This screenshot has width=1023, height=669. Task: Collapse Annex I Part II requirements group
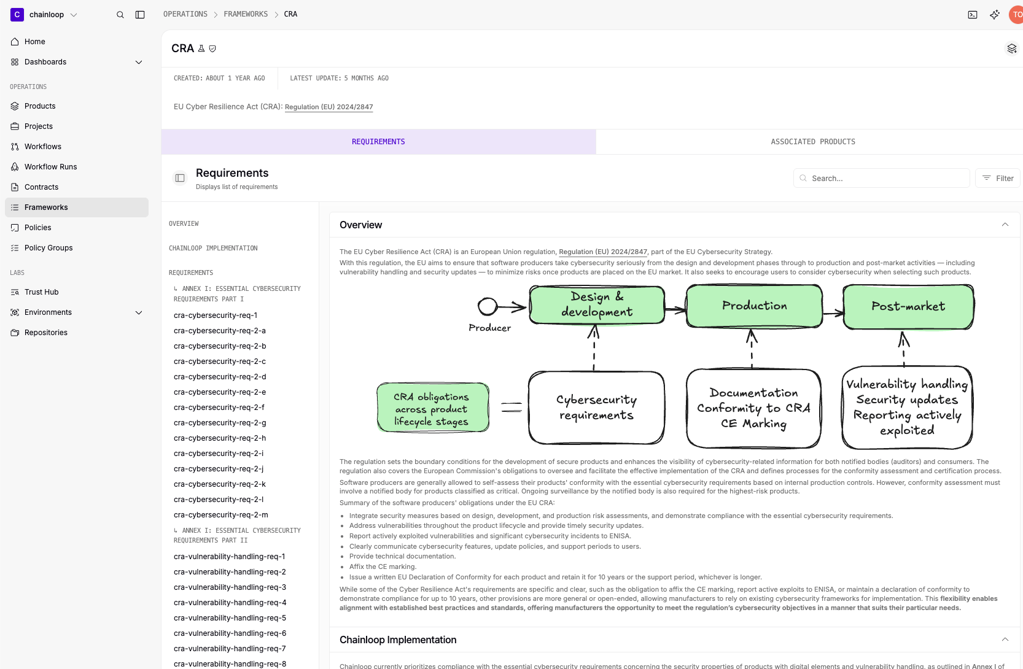tap(237, 535)
